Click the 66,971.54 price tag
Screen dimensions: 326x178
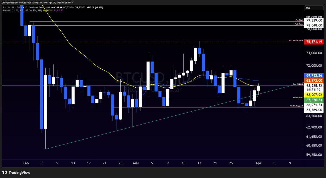point(314,105)
